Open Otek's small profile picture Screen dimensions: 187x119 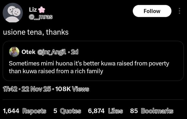(14, 52)
